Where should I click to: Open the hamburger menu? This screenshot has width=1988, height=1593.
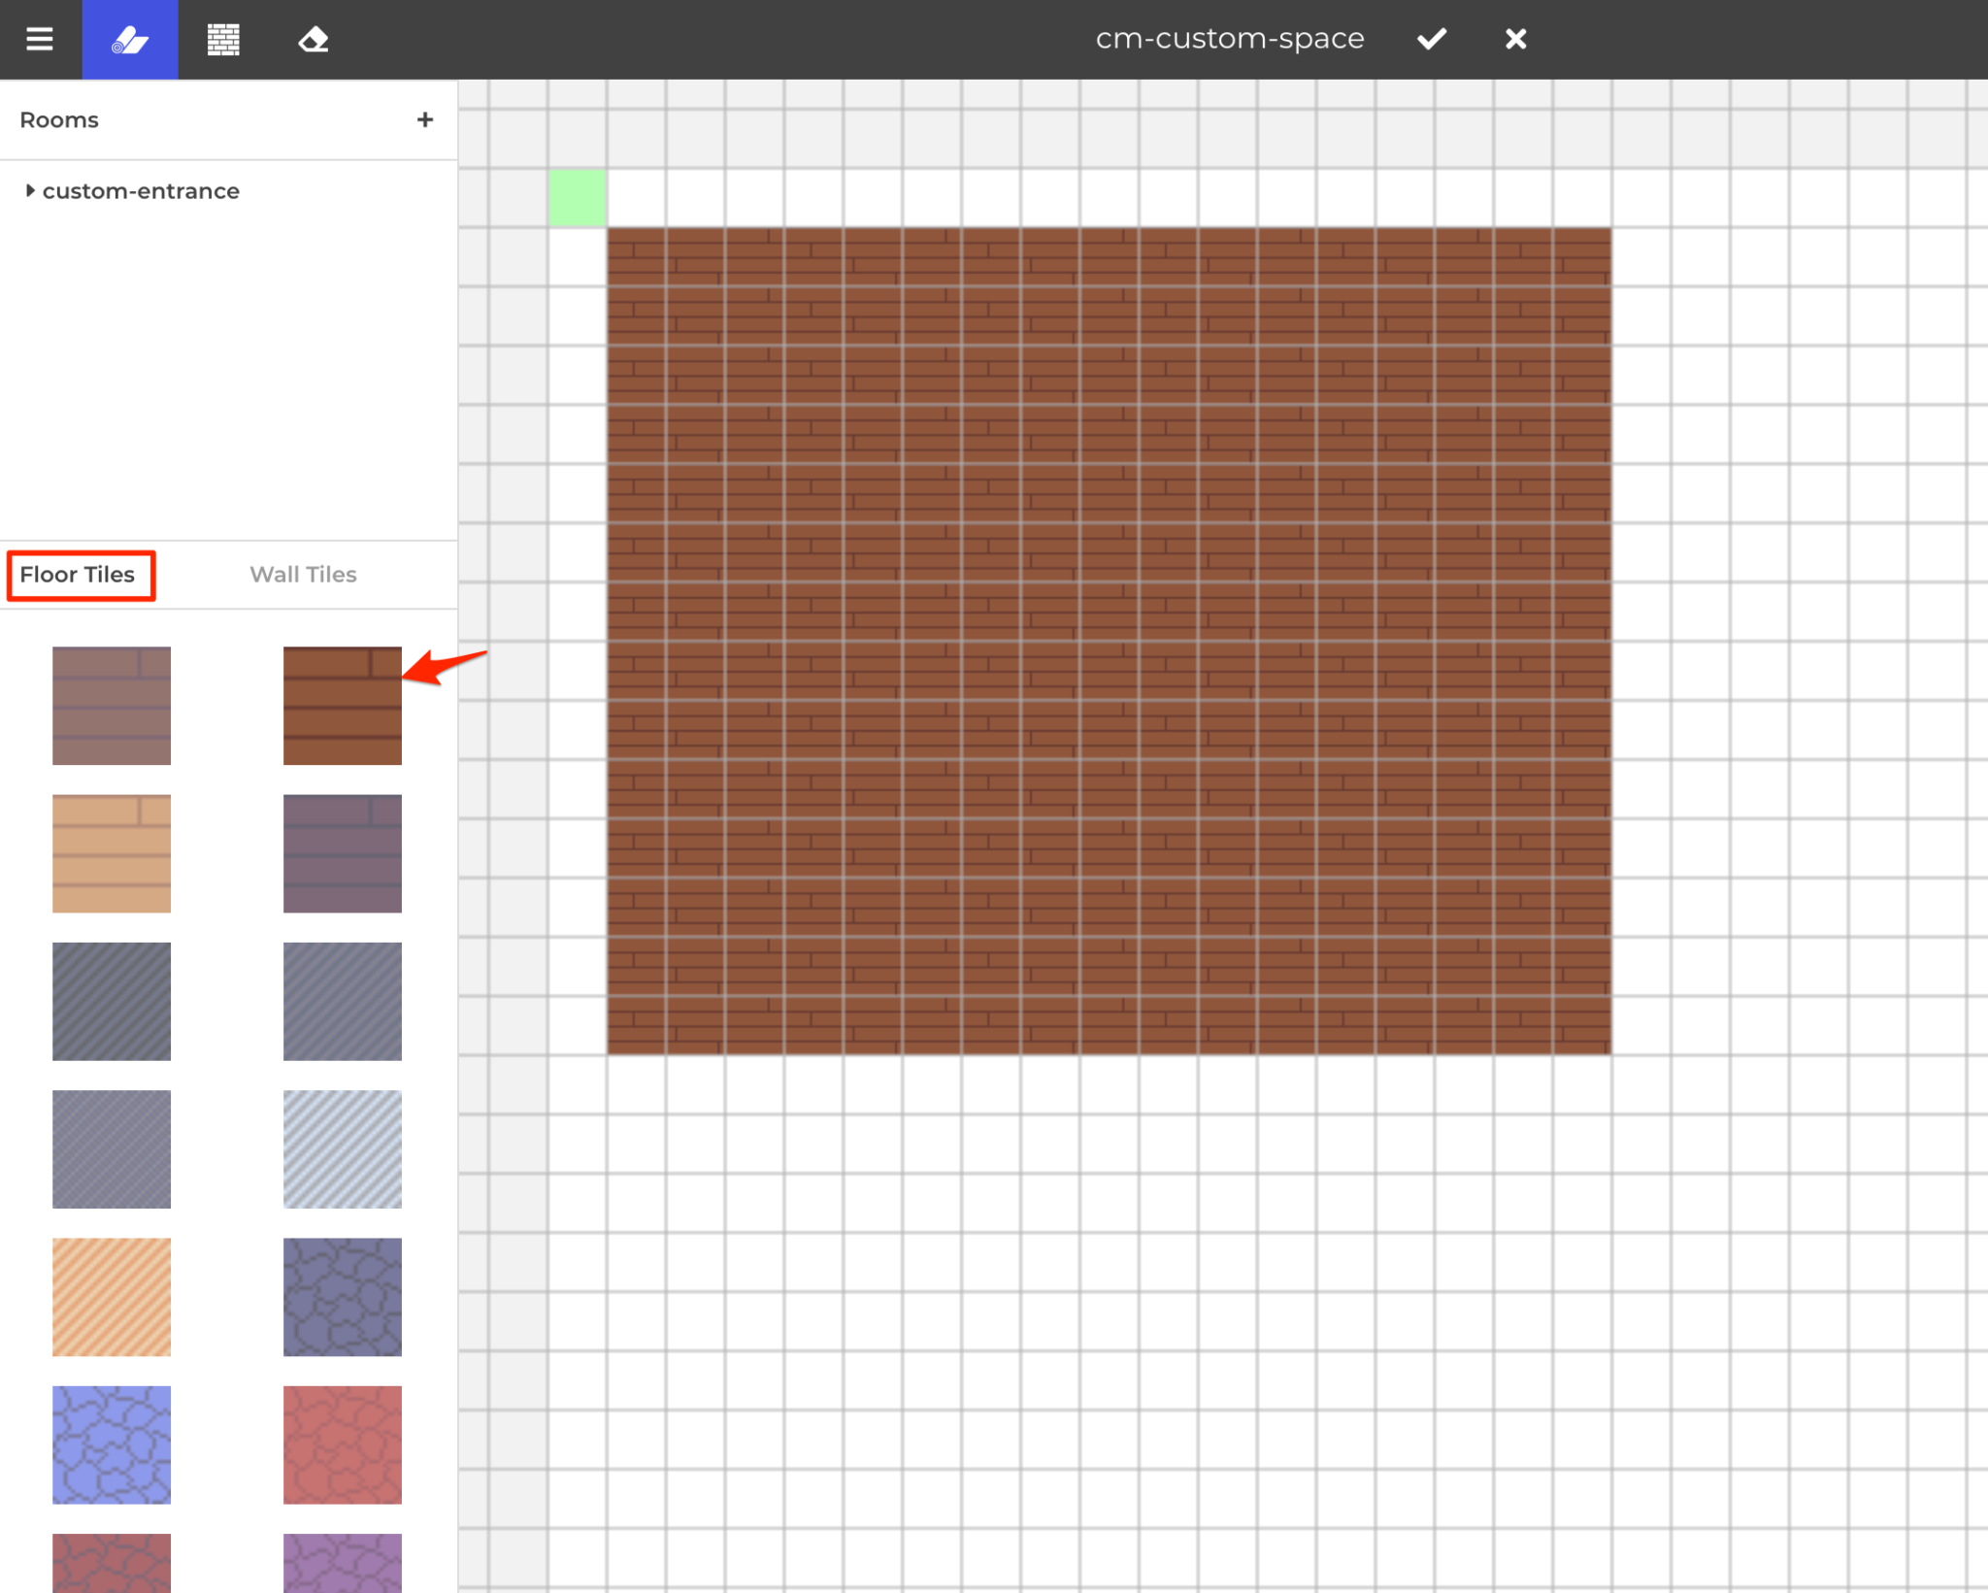click(x=40, y=39)
